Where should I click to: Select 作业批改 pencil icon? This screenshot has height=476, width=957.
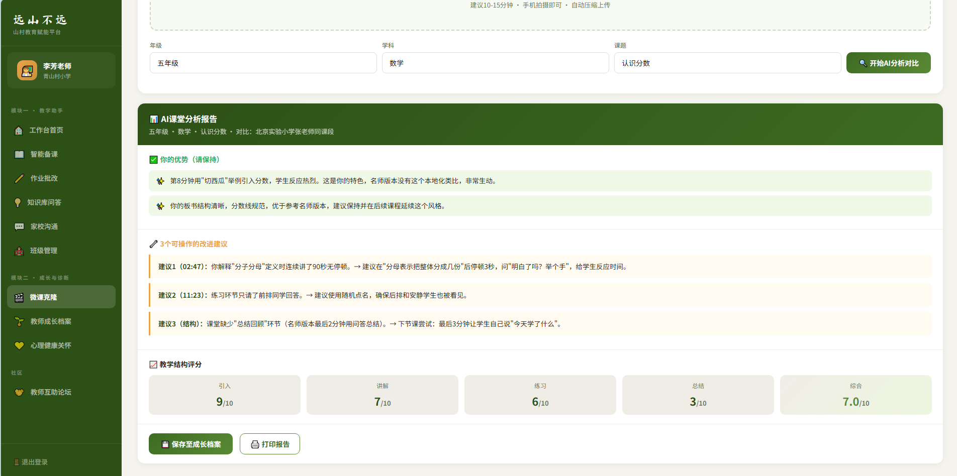[19, 179]
